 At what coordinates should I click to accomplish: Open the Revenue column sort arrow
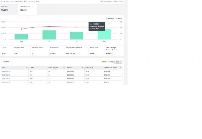(x=82, y=68)
